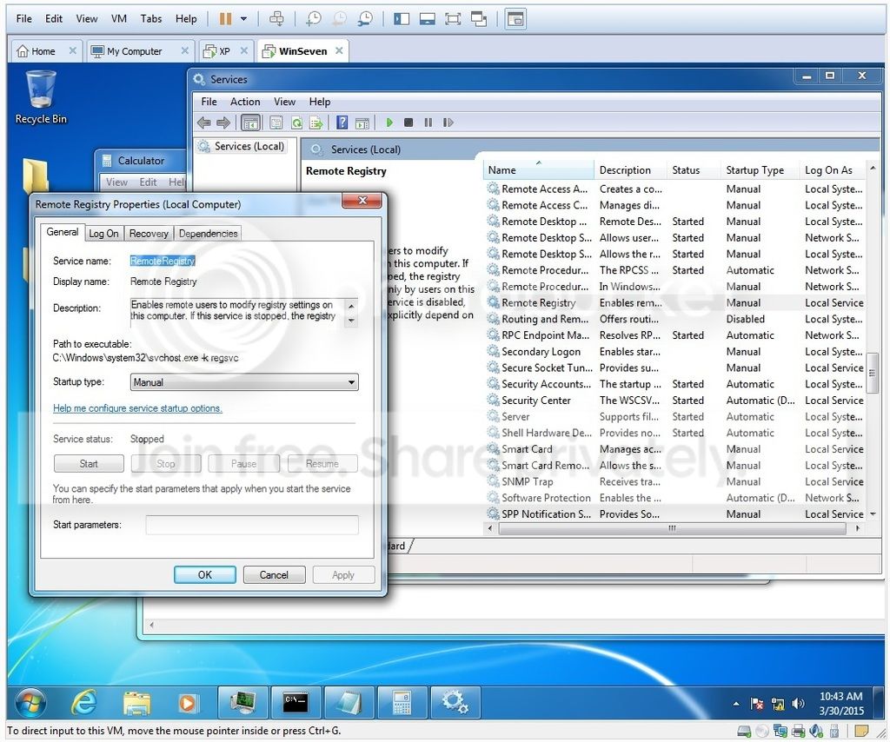
Task: Toggle Show/Hide Action Pane icon in Services toolbar
Action: 362,122
